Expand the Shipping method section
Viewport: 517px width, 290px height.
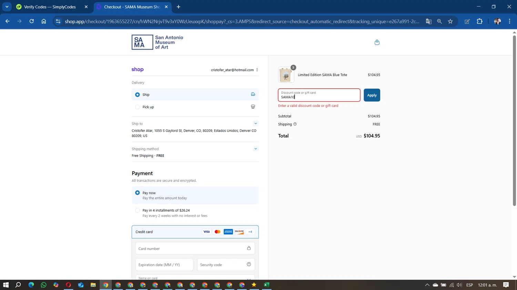(x=255, y=149)
